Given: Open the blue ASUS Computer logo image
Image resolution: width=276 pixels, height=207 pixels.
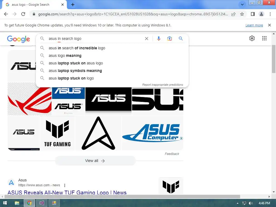Looking at the screenshot, I should pos(153,133).
